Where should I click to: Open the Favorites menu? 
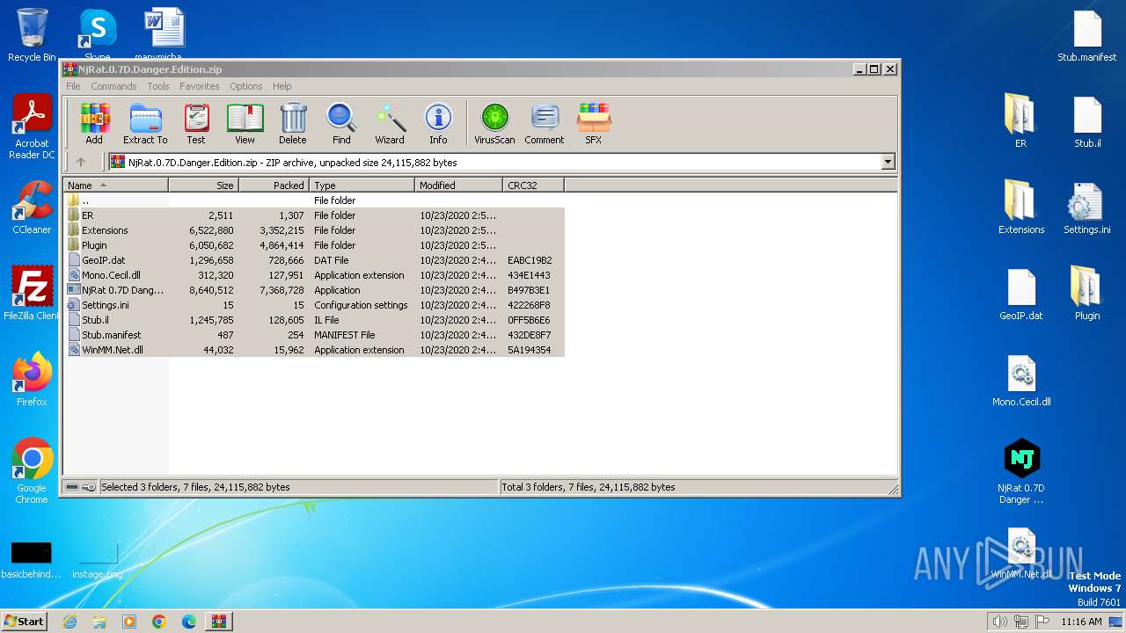click(x=200, y=86)
